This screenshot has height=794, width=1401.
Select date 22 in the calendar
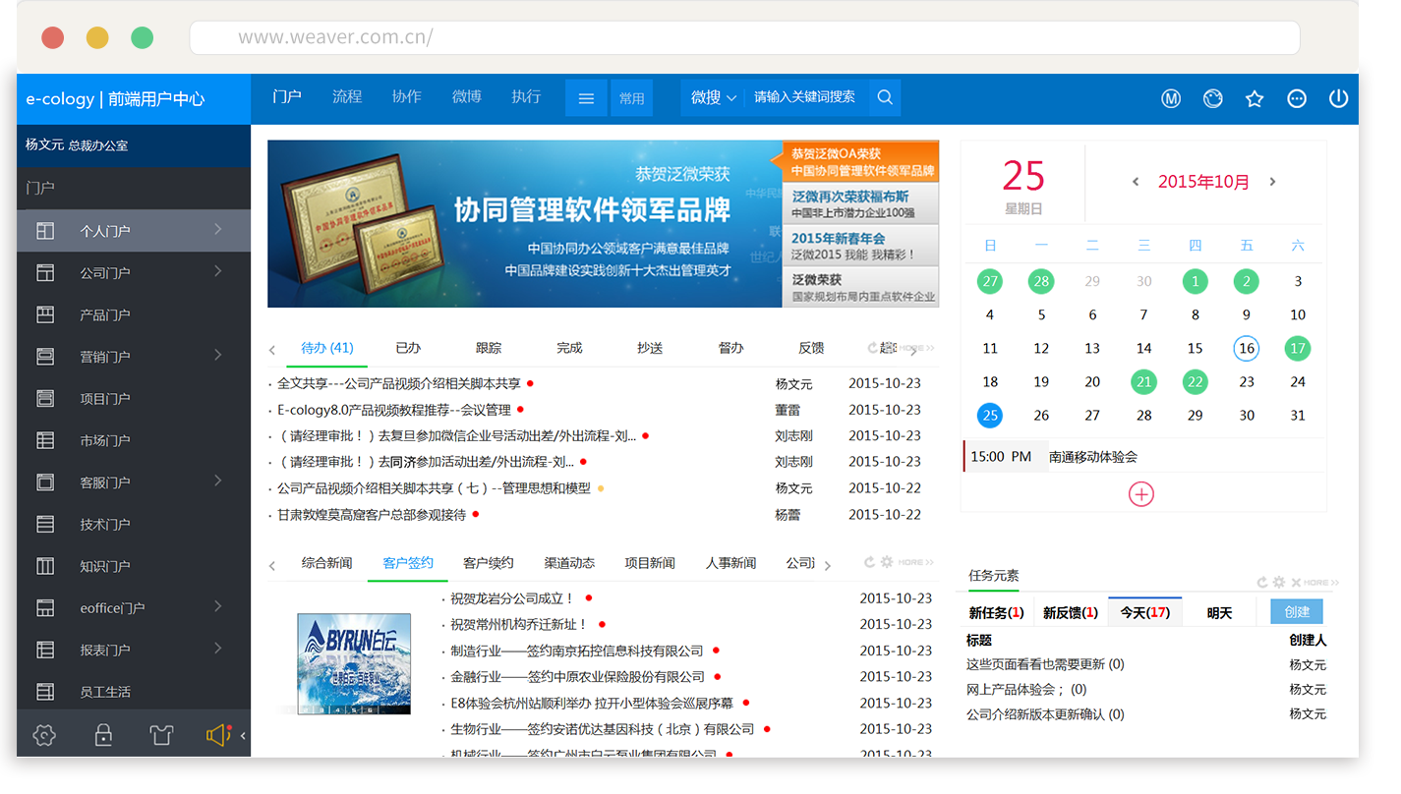click(x=1195, y=381)
